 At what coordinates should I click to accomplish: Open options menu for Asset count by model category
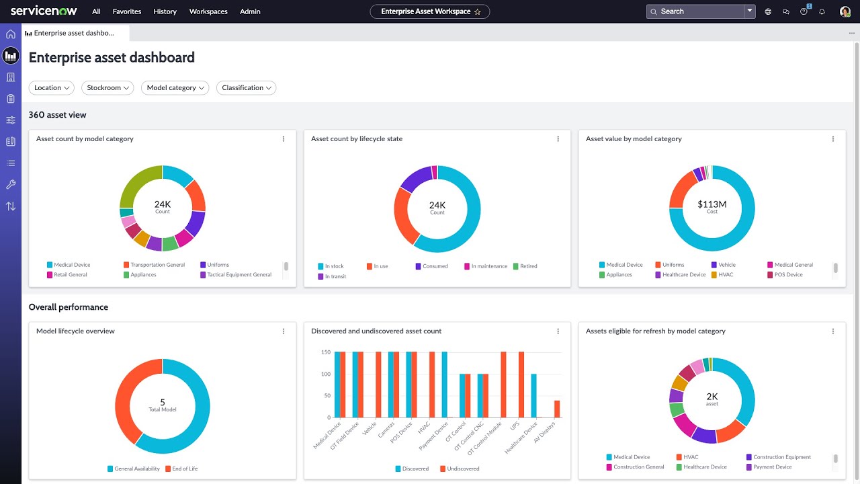click(x=284, y=139)
